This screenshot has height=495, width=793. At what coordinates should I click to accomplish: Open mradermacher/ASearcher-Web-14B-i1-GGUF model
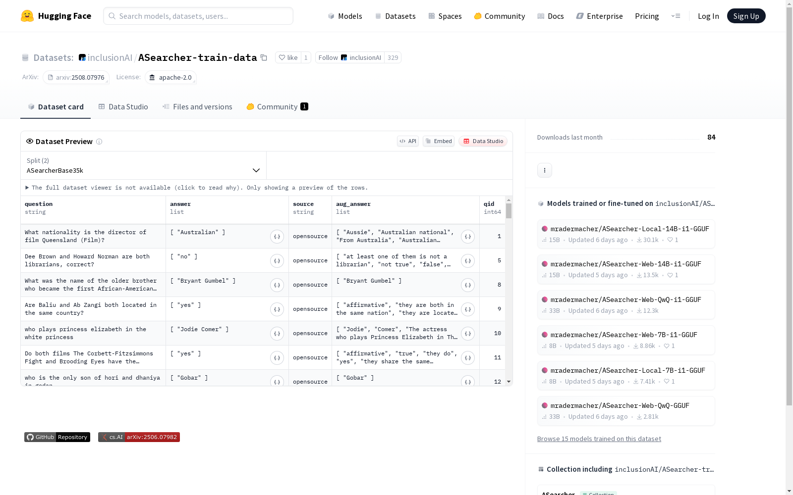pos(626,269)
